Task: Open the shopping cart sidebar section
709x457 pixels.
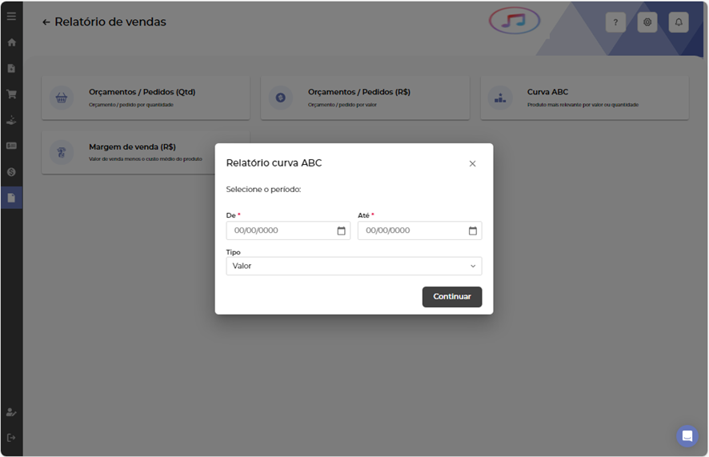Action: [x=11, y=94]
